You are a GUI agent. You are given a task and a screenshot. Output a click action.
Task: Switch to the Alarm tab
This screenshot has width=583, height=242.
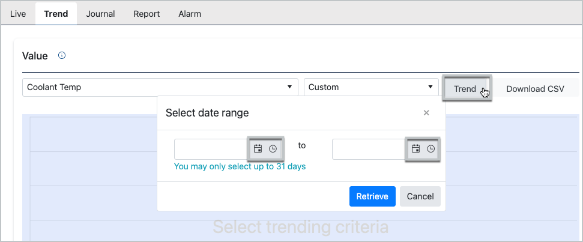point(190,13)
